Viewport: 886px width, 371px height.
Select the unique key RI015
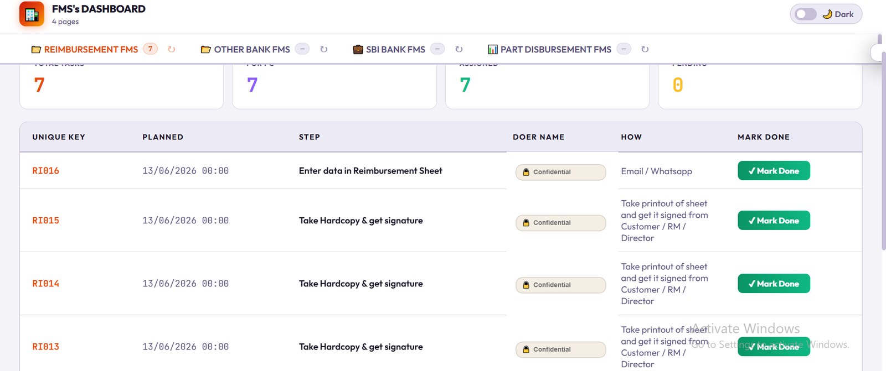point(45,221)
